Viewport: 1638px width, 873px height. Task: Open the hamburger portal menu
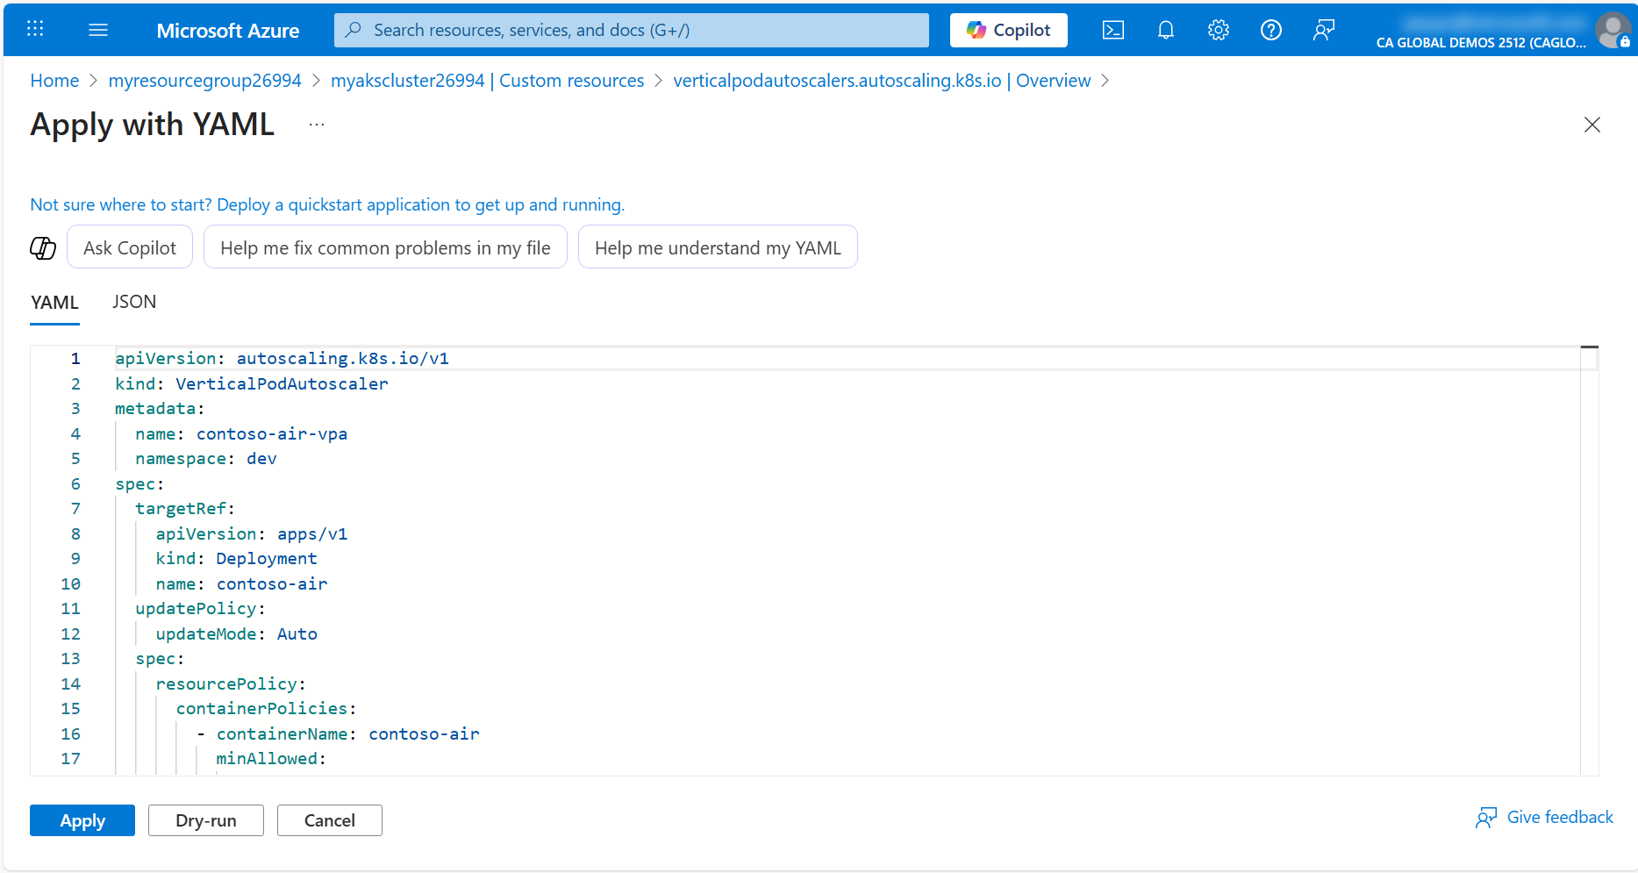(98, 30)
